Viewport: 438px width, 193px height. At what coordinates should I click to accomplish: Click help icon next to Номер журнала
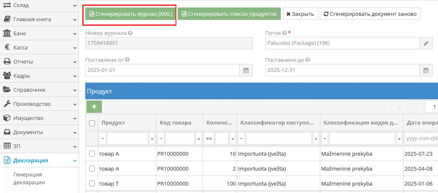pos(131,33)
